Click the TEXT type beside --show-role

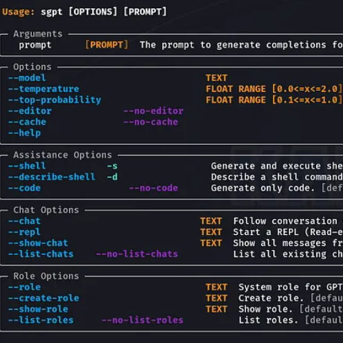pyautogui.click(x=217, y=309)
